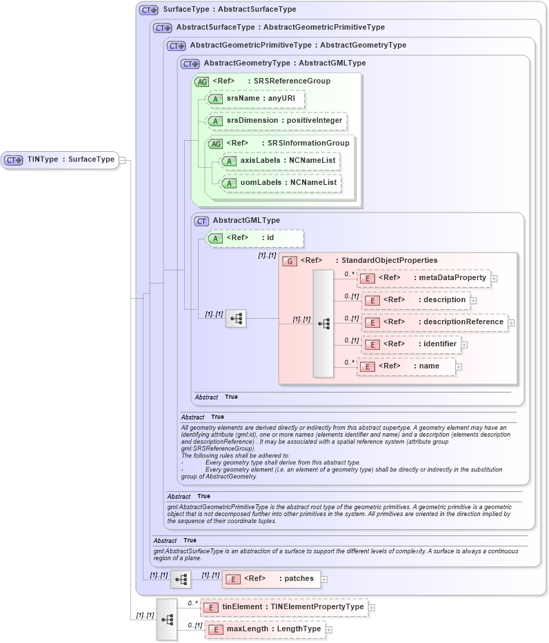Click the G icon of StandardObjectProperties
The width and height of the screenshot is (549, 643).
point(290,261)
